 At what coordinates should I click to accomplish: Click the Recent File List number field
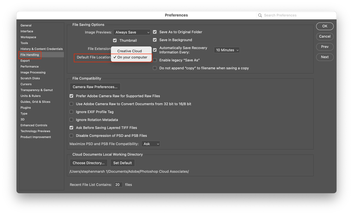[x=118, y=185]
